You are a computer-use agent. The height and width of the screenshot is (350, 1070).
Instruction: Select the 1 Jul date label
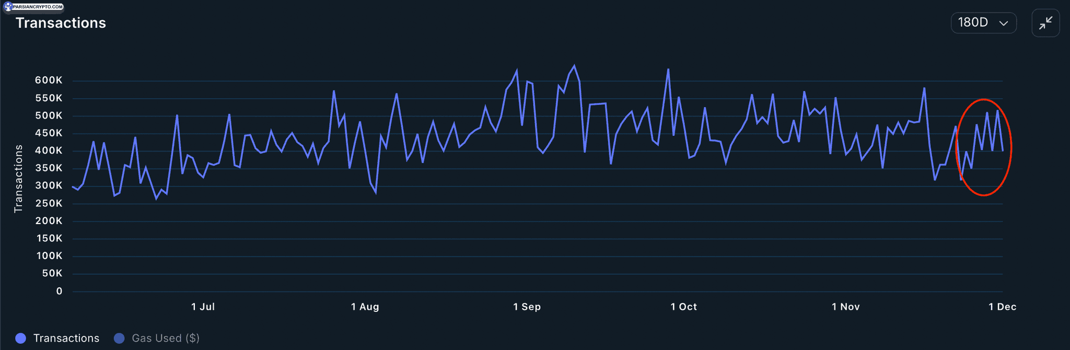coord(203,307)
